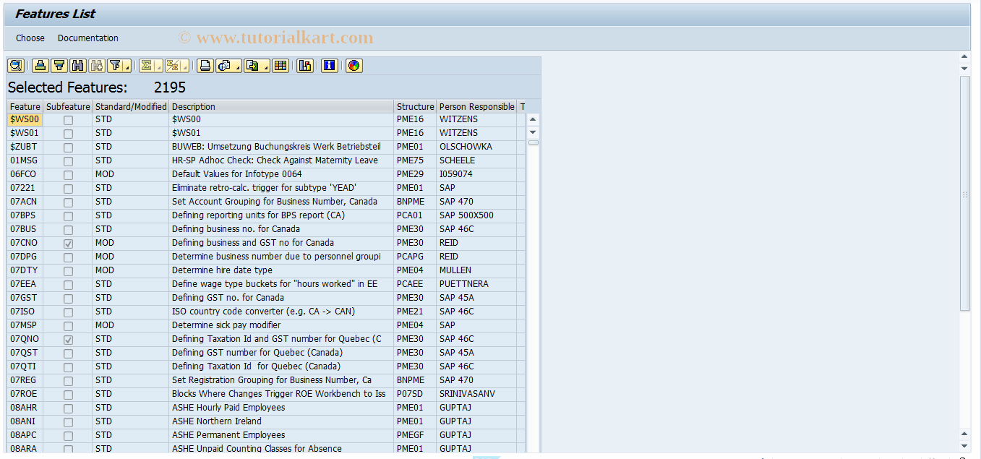
Task: Select feature cell 08ANI
Action: 25,421
